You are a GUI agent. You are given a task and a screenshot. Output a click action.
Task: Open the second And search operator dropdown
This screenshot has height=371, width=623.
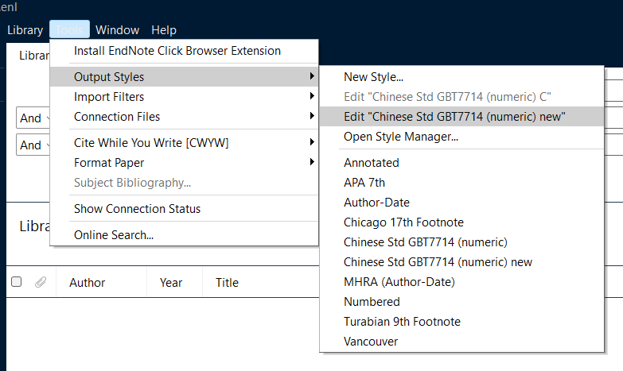click(33, 145)
